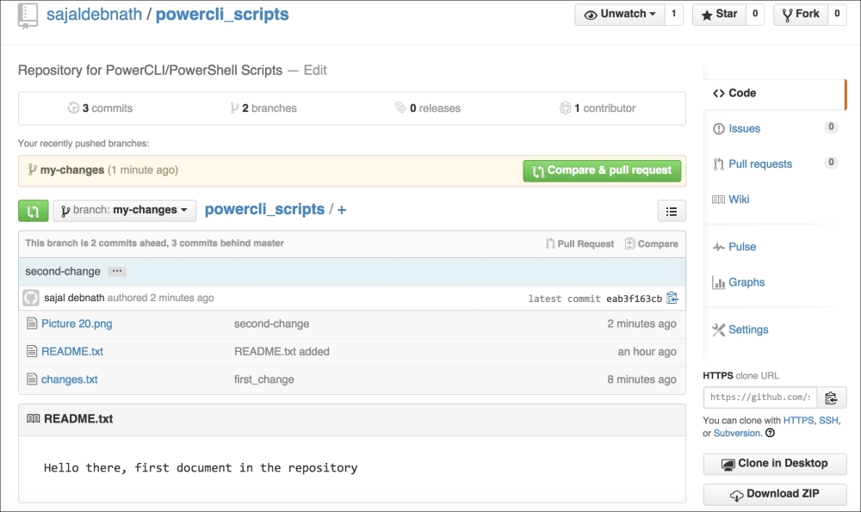
Task: Copy the latest commit SHA with clipboard icon
Action: pos(672,298)
